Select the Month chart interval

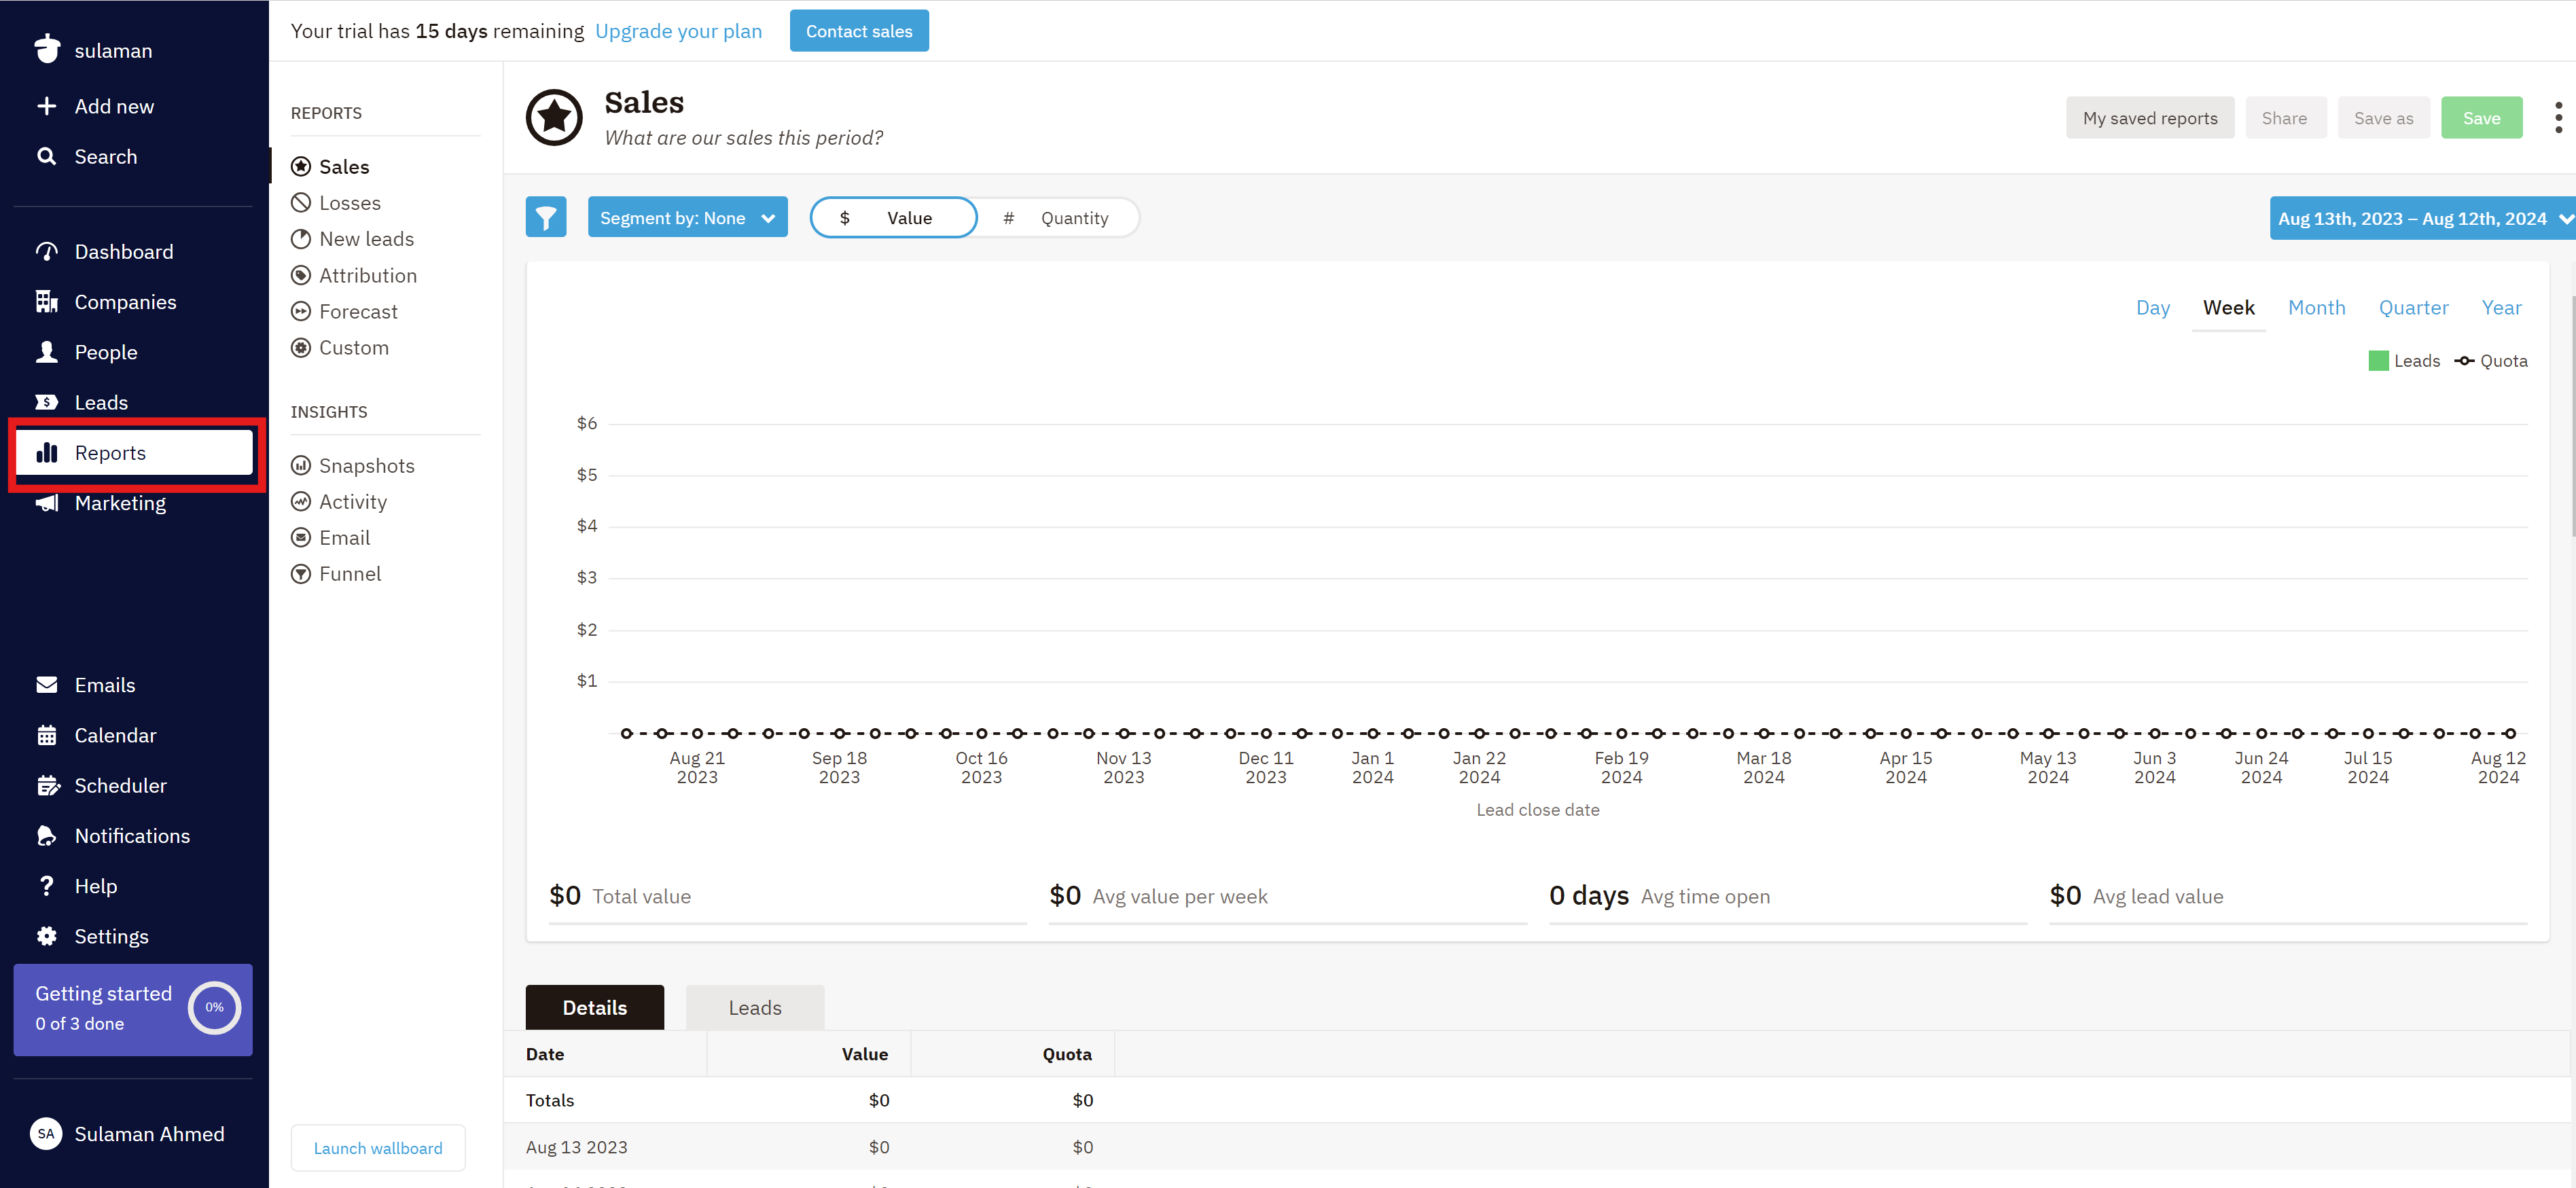click(2316, 308)
